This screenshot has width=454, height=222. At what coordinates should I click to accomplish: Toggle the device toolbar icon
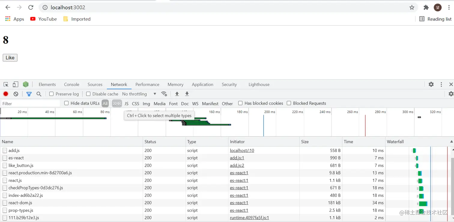(15, 84)
